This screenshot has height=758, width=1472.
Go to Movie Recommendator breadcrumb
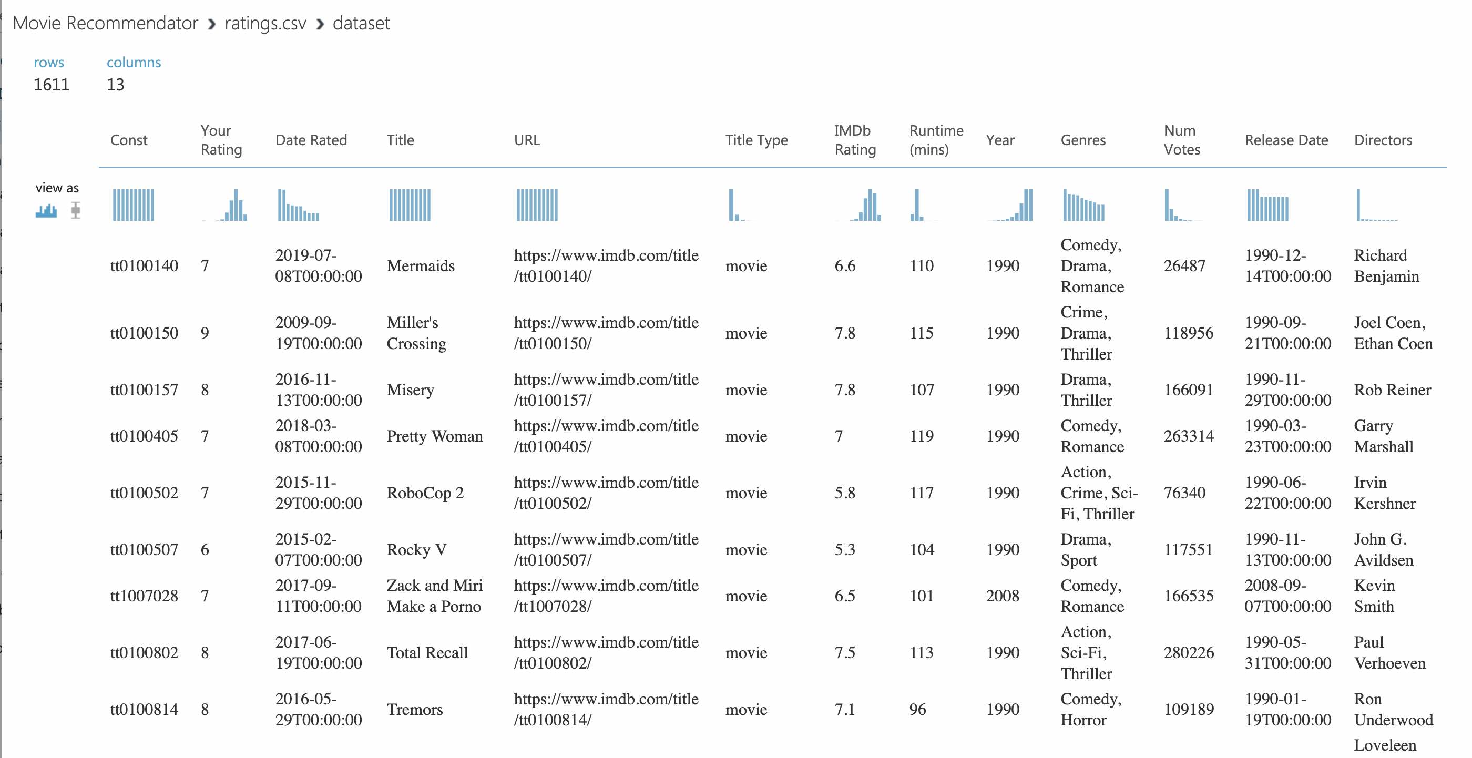[105, 24]
